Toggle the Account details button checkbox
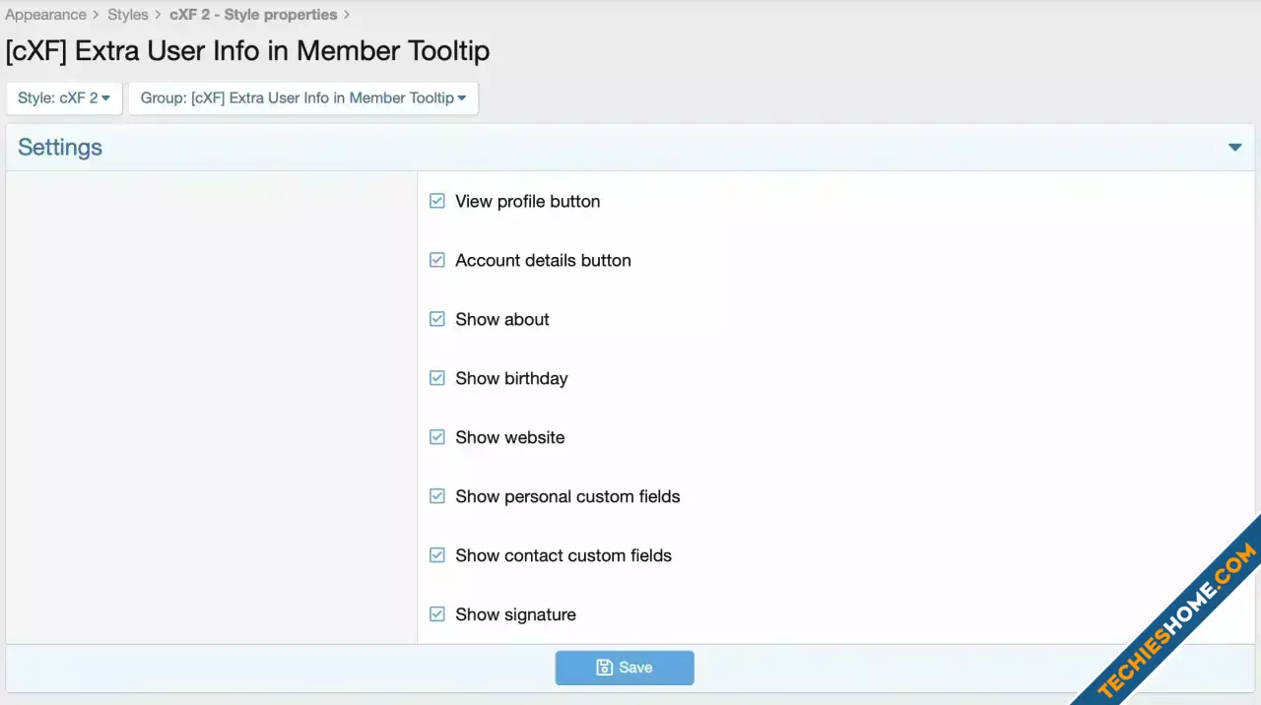1261x705 pixels. pyautogui.click(x=437, y=260)
